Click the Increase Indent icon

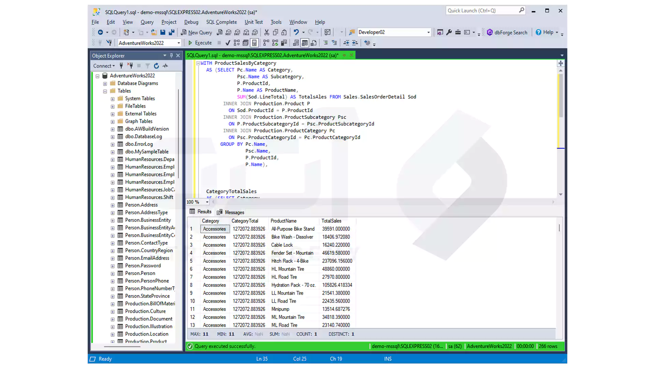(x=355, y=43)
